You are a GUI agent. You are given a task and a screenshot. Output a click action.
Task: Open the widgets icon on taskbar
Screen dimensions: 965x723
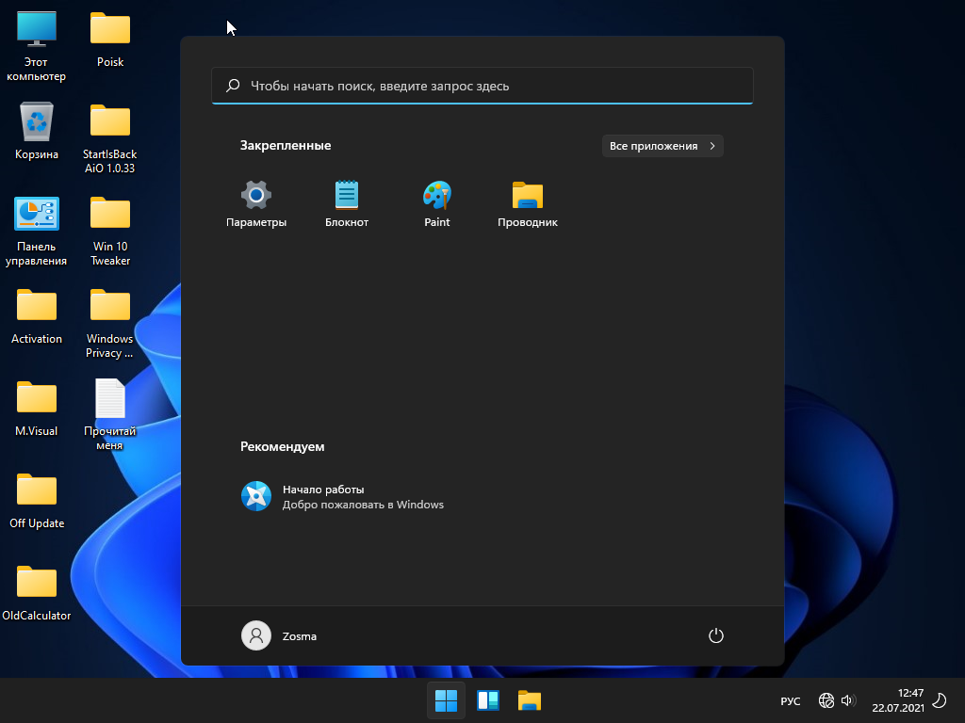point(487,700)
